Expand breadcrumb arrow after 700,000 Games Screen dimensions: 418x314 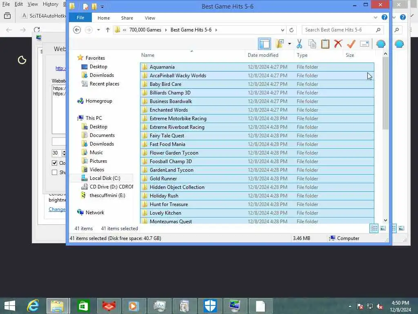click(166, 30)
